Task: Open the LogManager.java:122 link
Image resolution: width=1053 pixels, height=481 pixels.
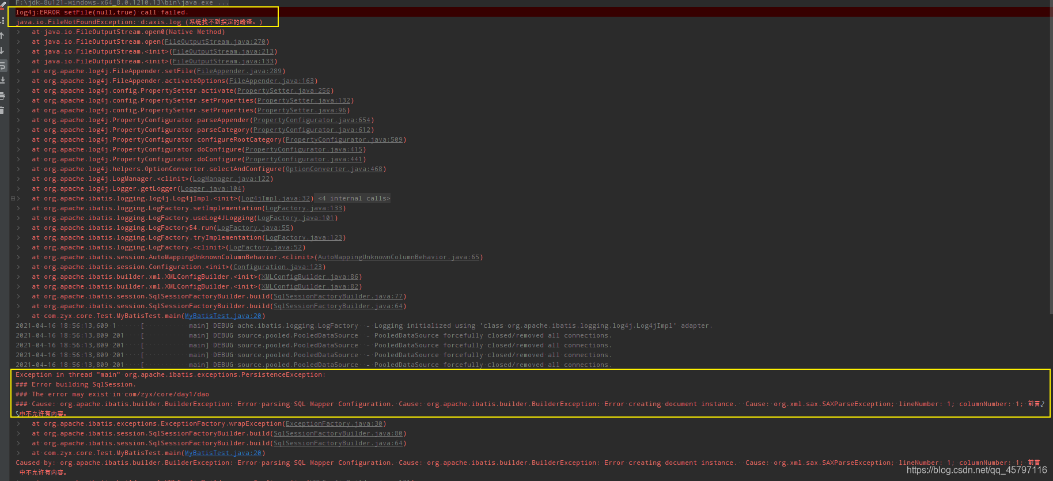Action: click(x=231, y=179)
